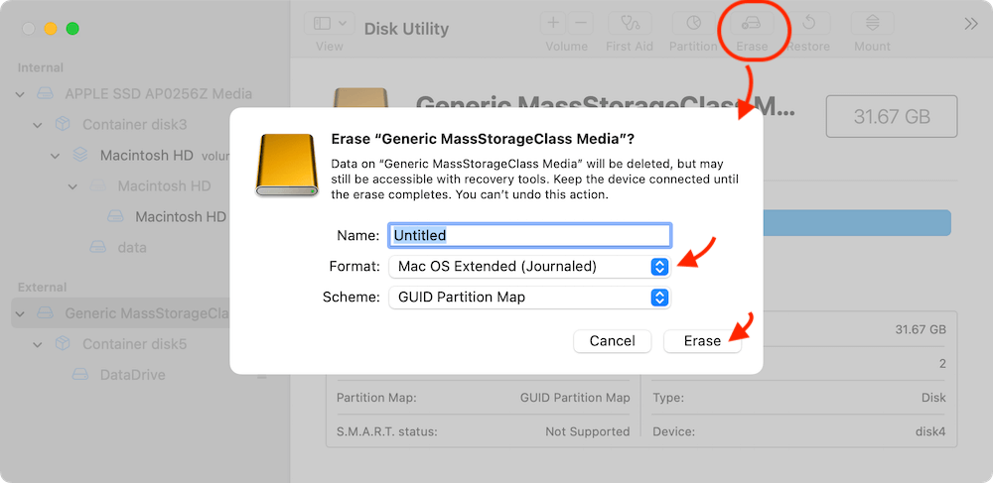Run First Aid from the toolbar

click(630, 24)
